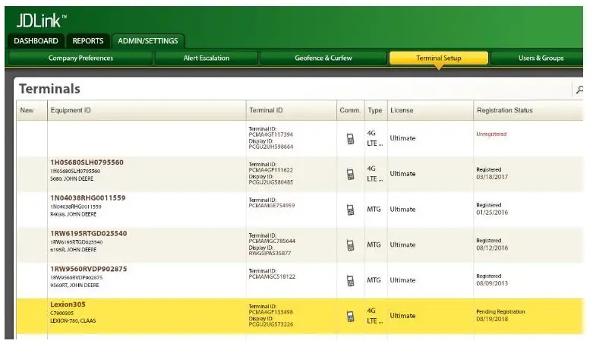593x347 pixels.
Task: Click terminal ID PCMA4GF117394
Action: [x=271, y=134]
